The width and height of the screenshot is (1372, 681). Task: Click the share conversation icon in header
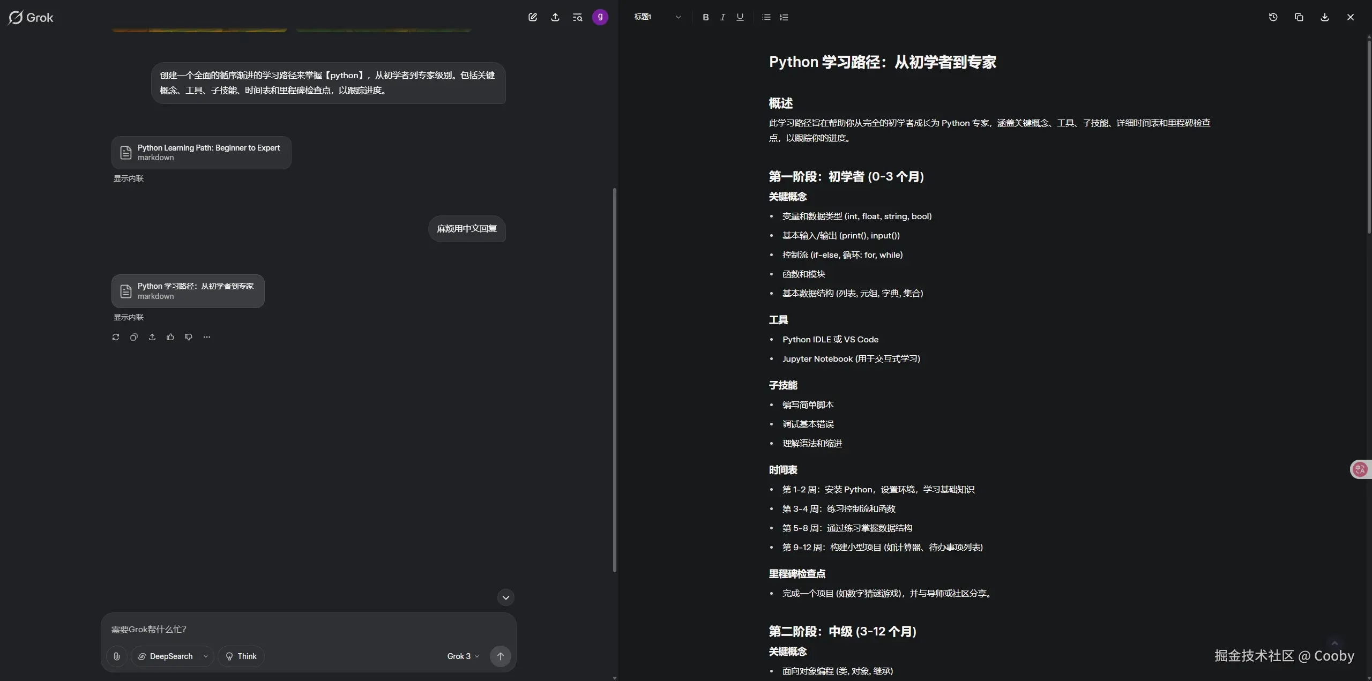point(555,17)
